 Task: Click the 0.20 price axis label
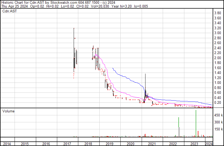pyautogui.click(x=218, y=103)
